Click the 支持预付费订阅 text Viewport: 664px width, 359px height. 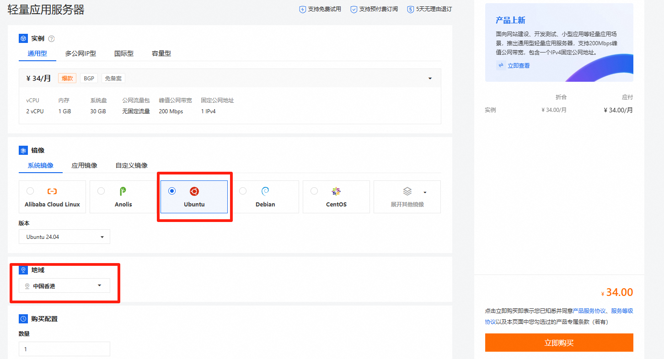pyautogui.click(x=379, y=9)
